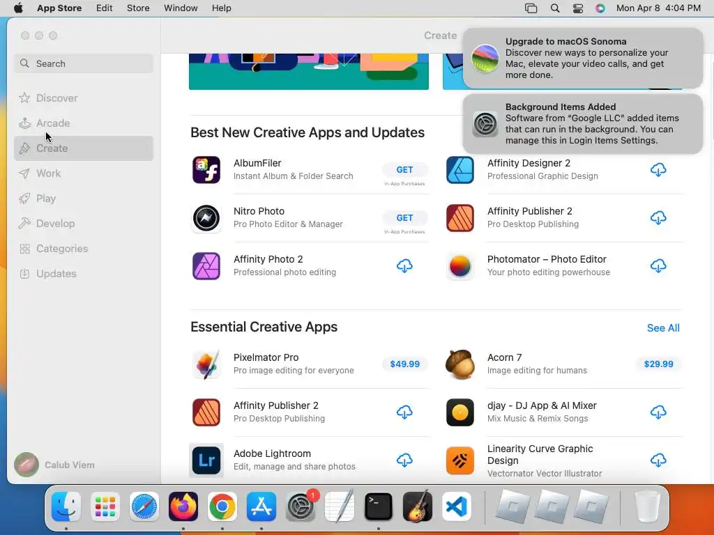Screen dimensions: 714x535
Task: Select the Create sidebar section
Action: tap(84, 148)
